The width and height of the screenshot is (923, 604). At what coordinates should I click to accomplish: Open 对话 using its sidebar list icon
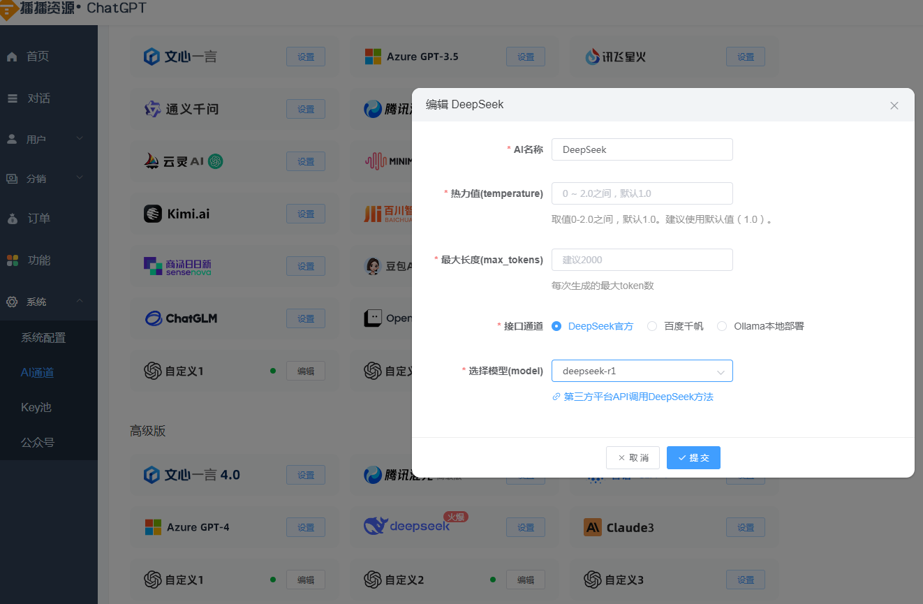coord(13,98)
